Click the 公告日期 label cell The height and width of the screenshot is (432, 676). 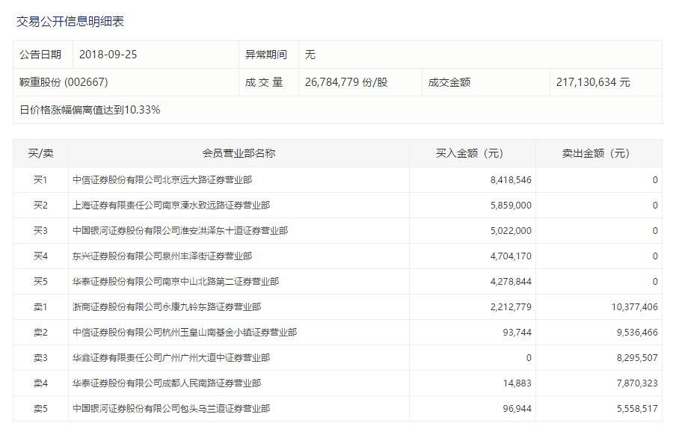(43, 55)
